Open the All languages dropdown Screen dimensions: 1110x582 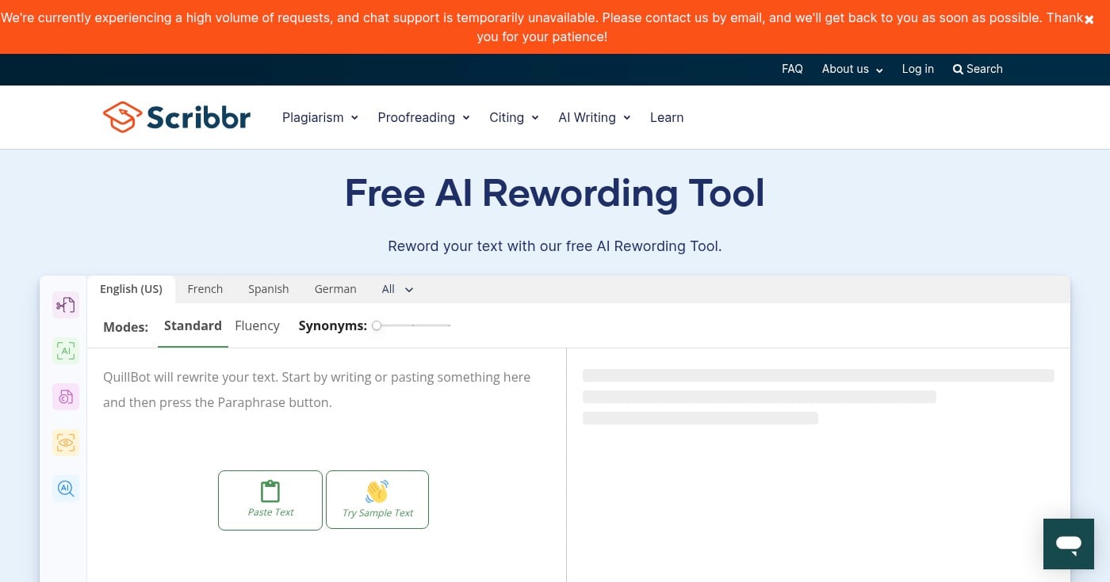pos(397,289)
